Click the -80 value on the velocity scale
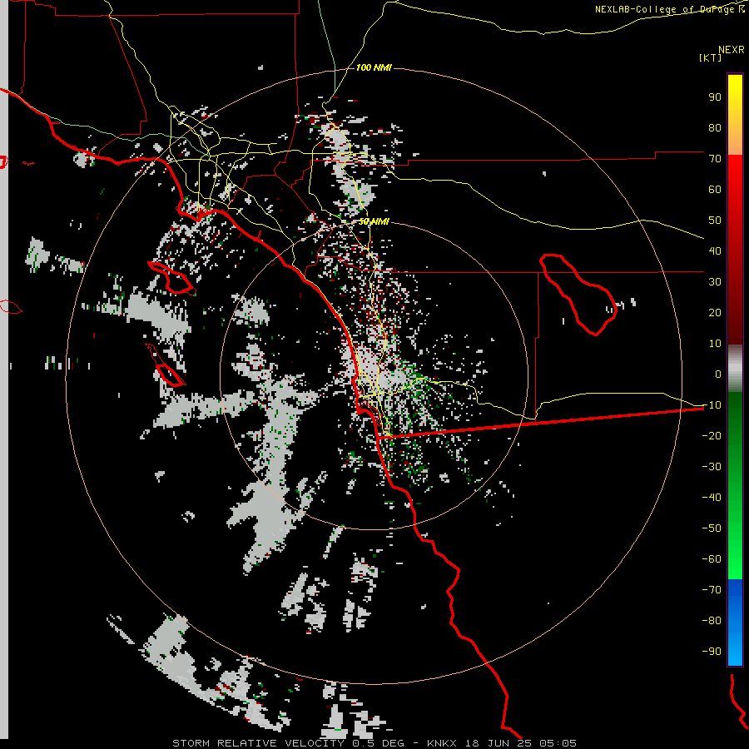Image resolution: width=749 pixels, height=749 pixels. (x=712, y=621)
